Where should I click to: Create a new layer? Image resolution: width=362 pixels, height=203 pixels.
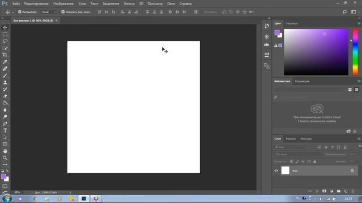346,191
